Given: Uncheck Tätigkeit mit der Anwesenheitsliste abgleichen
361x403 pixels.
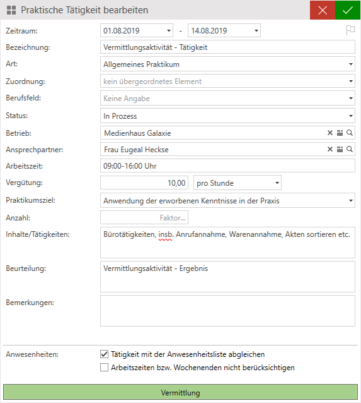Looking at the screenshot, I should point(104,354).
